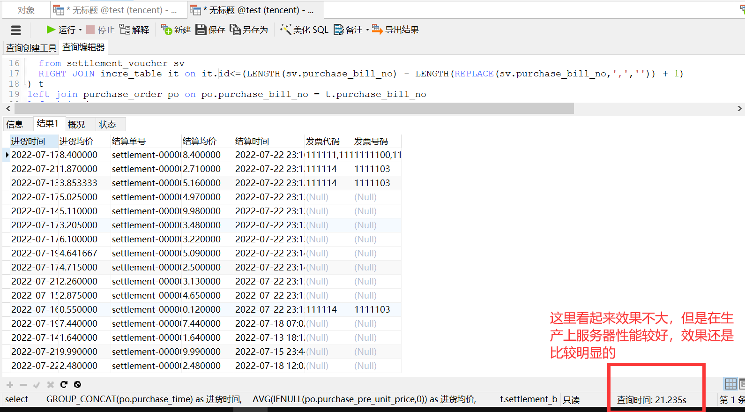Click the 进货时间 column header
This screenshot has width=745, height=412.
click(x=34, y=141)
